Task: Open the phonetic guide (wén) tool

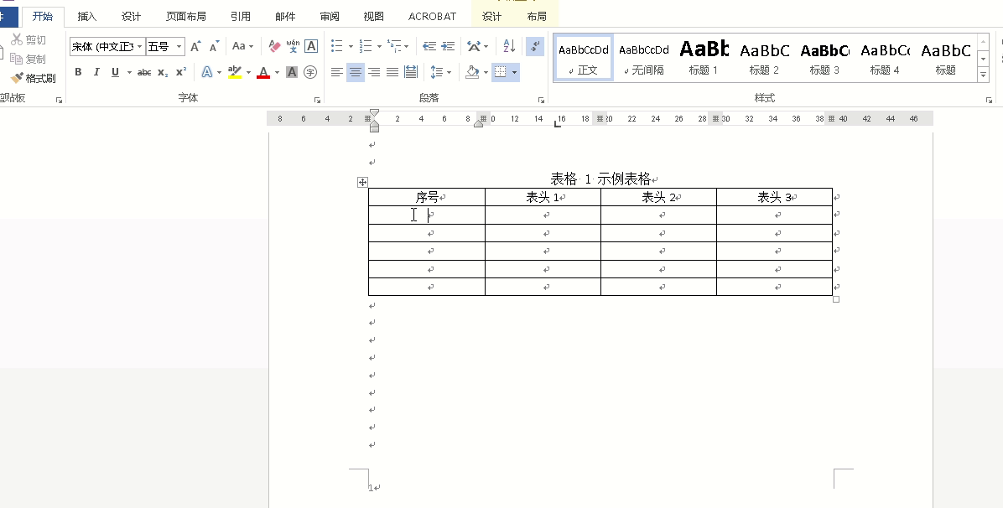Action: click(293, 46)
